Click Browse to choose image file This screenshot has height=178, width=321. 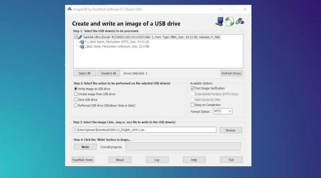click(231, 130)
